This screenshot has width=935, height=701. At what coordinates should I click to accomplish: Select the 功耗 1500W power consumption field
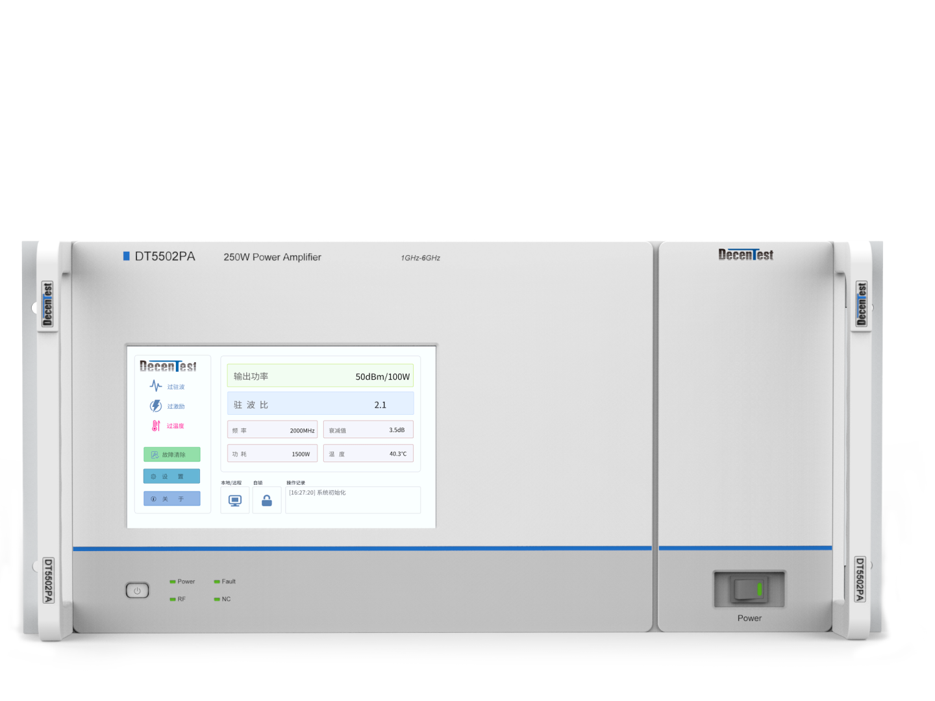[x=273, y=454]
